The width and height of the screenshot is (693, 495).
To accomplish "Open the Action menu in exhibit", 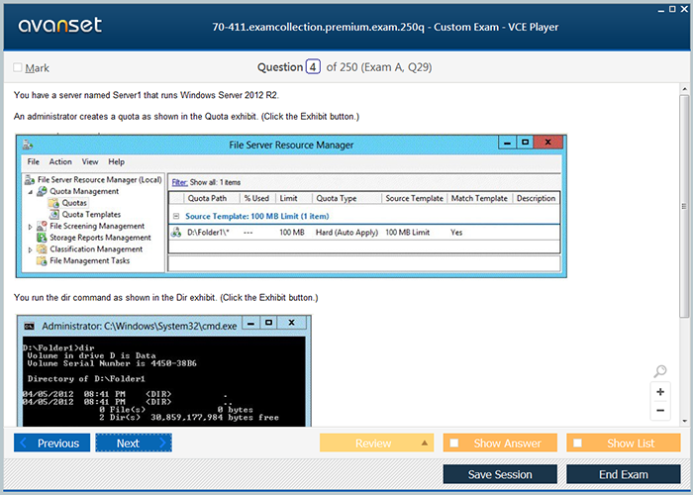I will click(x=60, y=161).
